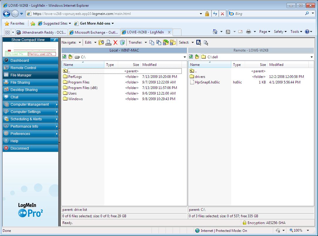Click the Copy files icon beside Transfer
The height and width of the screenshot is (236, 318).
click(x=152, y=42)
